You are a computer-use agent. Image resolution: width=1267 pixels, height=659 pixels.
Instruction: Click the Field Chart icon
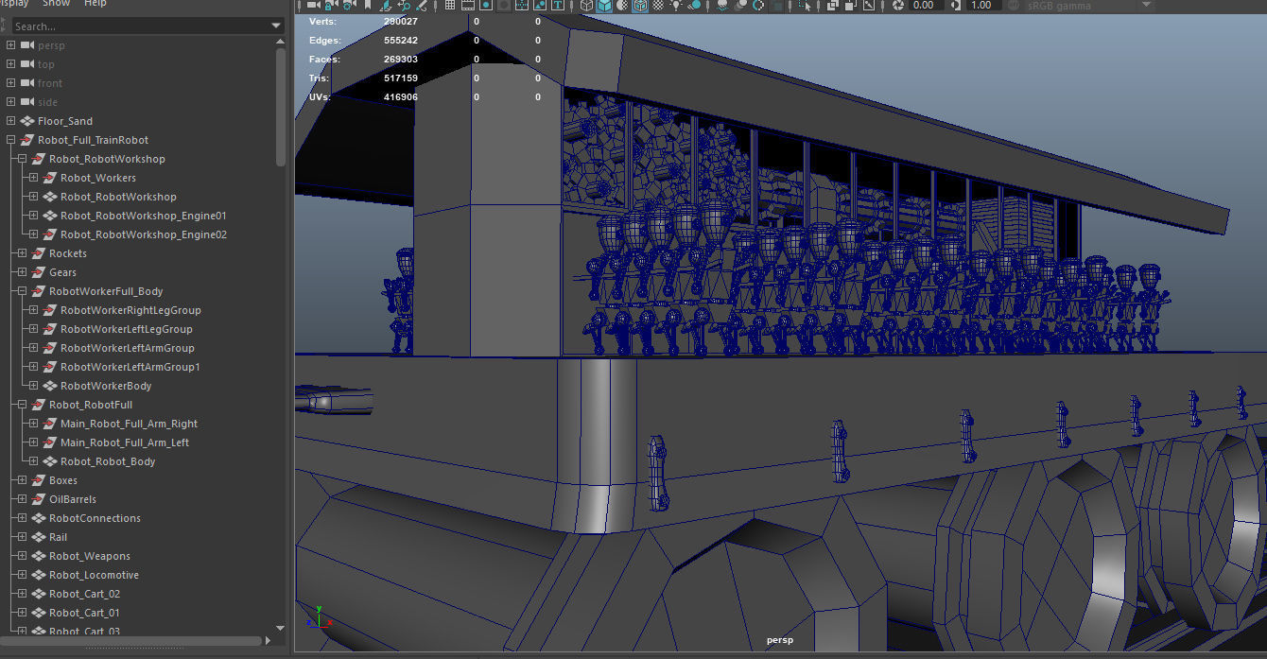522,6
